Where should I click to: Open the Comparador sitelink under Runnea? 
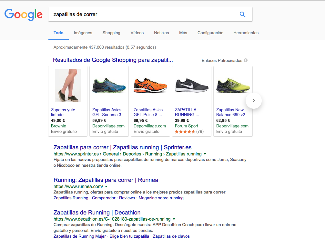pyautogui.click(x=104, y=198)
